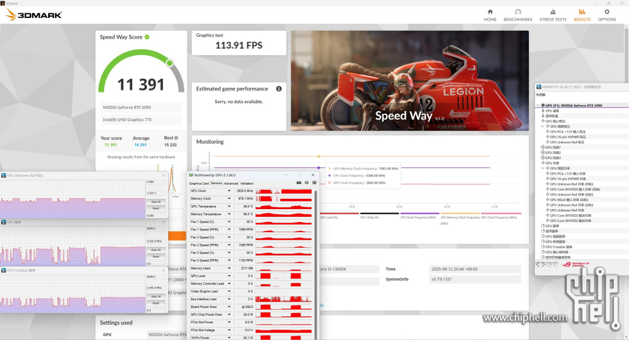Open the GPU-Z hamburger menu
Image resolution: width=629 pixels, height=340 pixels.
point(314,183)
